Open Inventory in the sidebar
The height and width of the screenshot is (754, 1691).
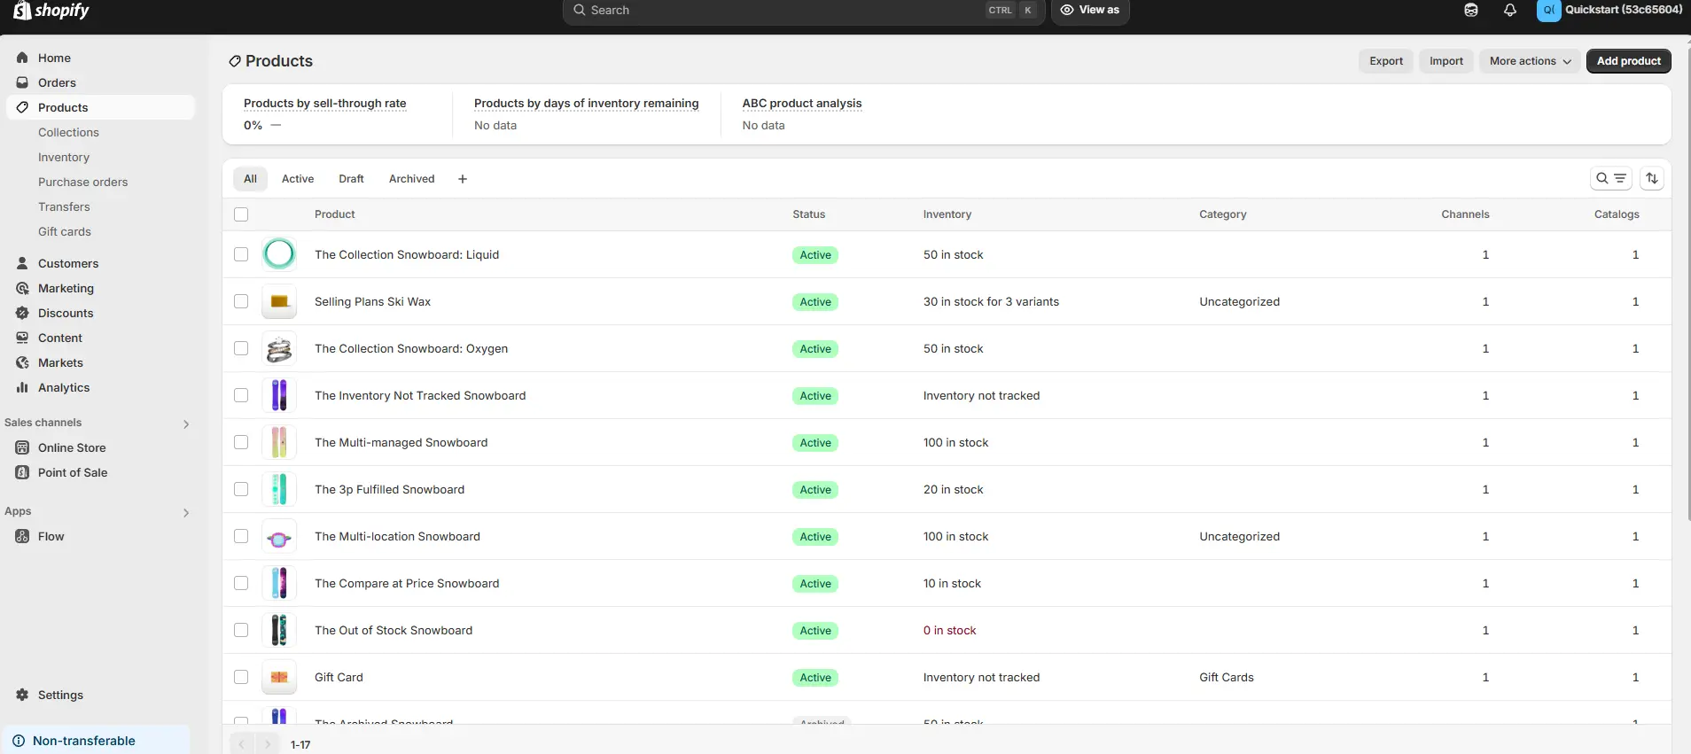64,157
